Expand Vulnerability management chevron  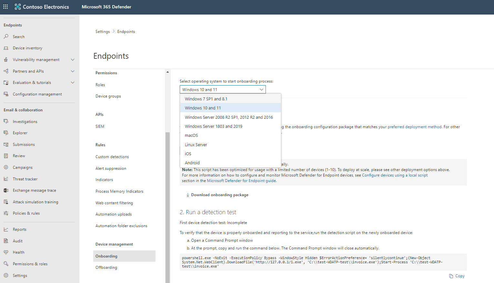click(73, 60)
